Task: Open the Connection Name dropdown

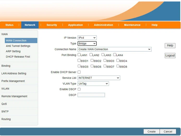Action: [x=114, y=49]
